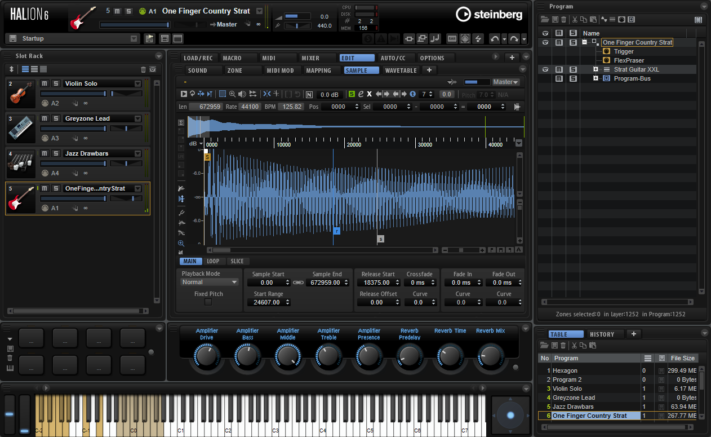711x437 pixels.
Task: Click the Amplifier Drive knob
Action: (x=207, y=356)
